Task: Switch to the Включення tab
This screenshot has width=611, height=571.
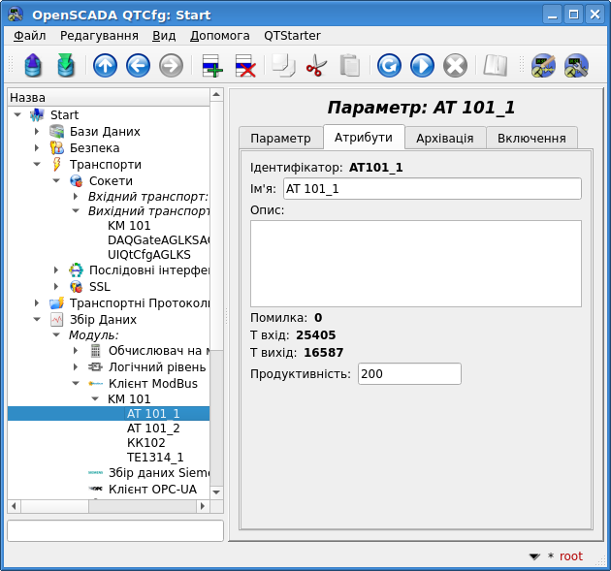Action: tap(531, 139)
